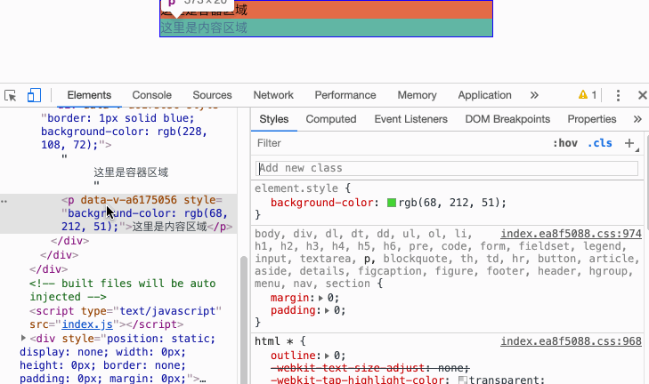Select the Properties sub-tab
The width and height of the screenshot is (649, 384).
pyautogui.click(x=592, y=119)
